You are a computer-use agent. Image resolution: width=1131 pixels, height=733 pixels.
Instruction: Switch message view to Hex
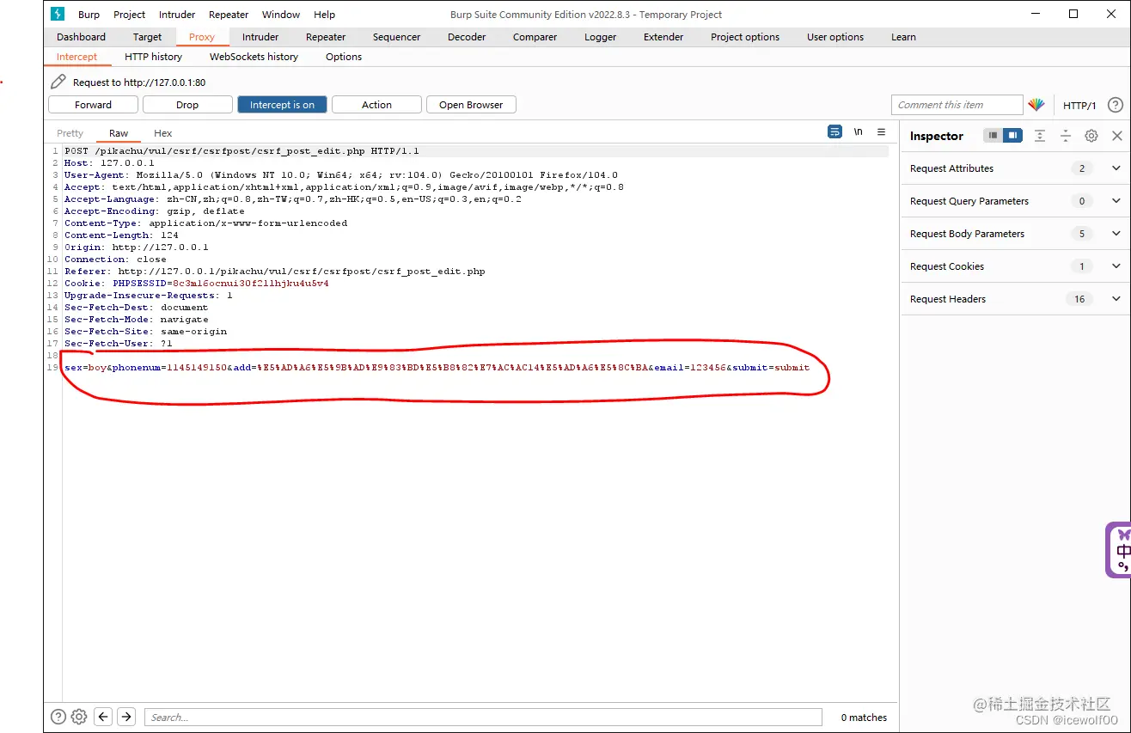point(163,133)
